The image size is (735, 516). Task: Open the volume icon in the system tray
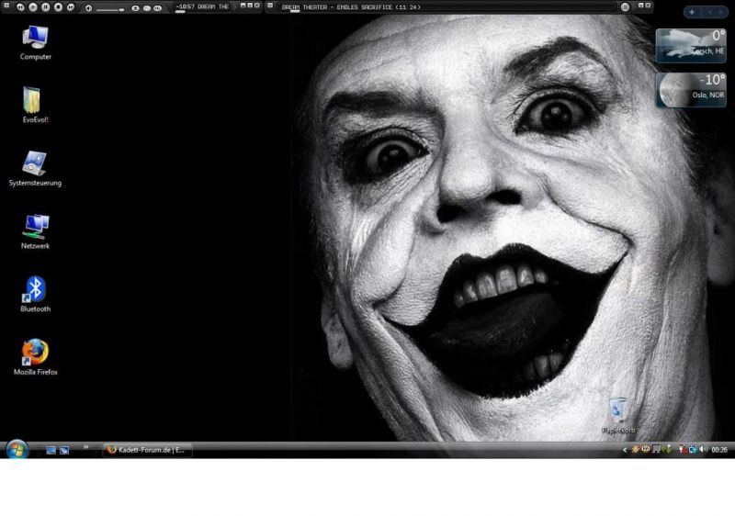pos(703,450)
